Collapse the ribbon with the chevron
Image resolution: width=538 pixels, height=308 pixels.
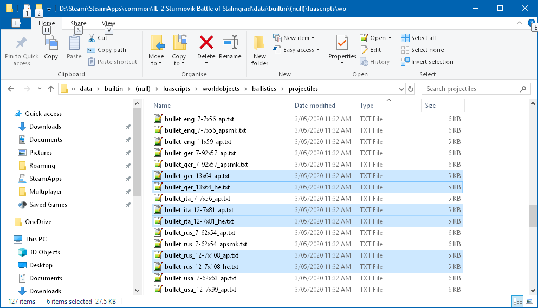[520, 23]
